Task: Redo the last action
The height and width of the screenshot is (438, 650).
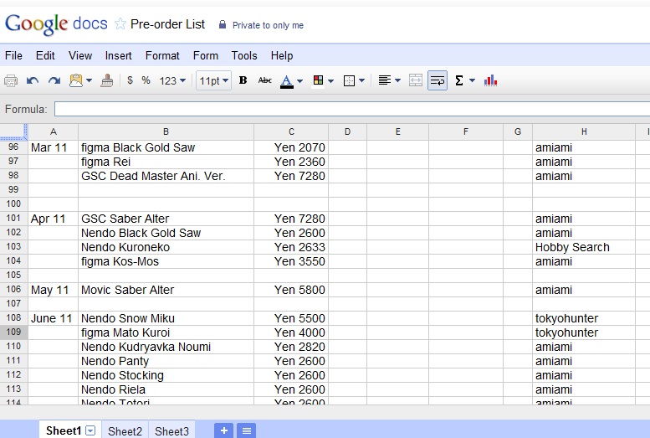Action: (x=54, y=80)
